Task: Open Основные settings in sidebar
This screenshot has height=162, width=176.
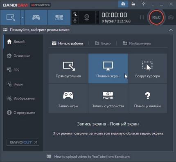Action: (x=23, y=56)
